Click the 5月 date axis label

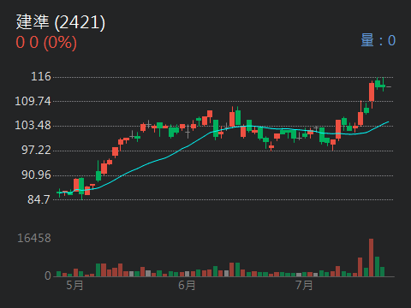[x=74, y=286]
